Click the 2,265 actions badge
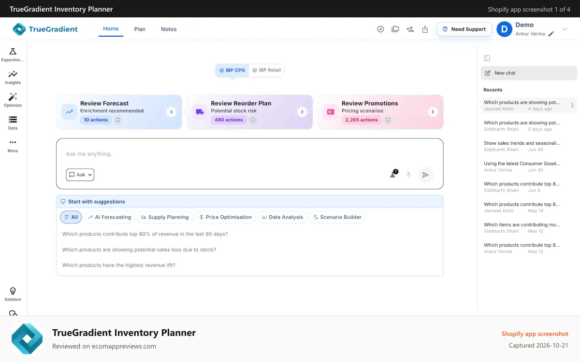This screenshot has height=362, width=580. click(x=362, y=120)
